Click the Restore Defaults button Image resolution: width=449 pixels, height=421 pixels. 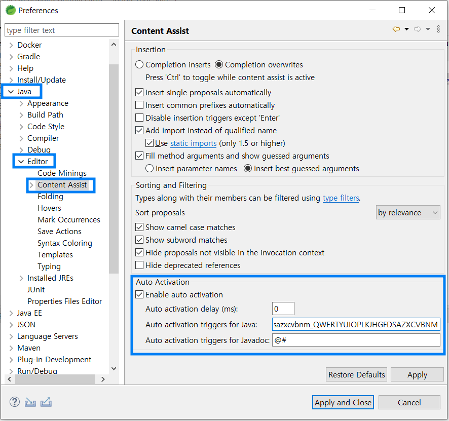coord(356,374)
